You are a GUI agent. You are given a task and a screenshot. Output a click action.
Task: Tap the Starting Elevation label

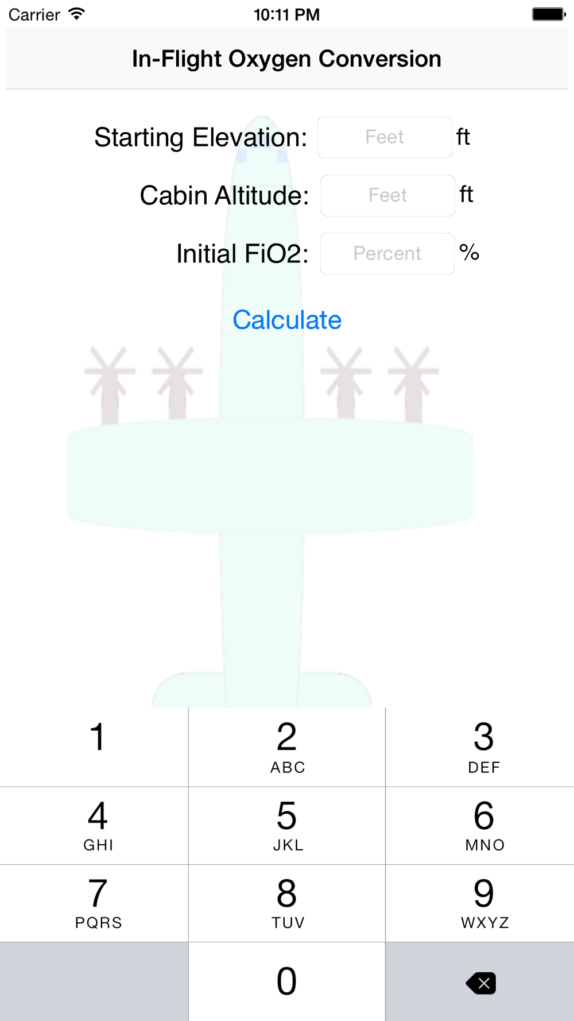(201, 137)
